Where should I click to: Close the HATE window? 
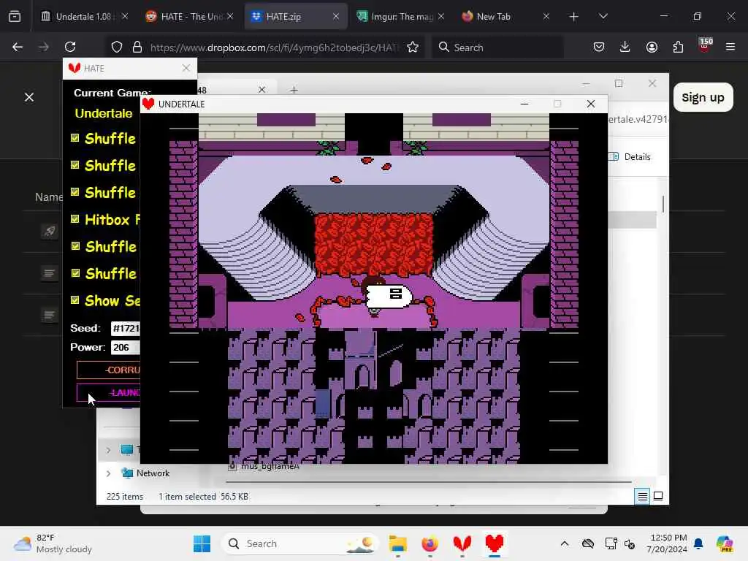click(186, 68)
